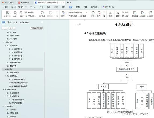Open the 审阅 reviewing pane dropdown
The width and height of the screenshot is (154, 118).
click(84, 16)
